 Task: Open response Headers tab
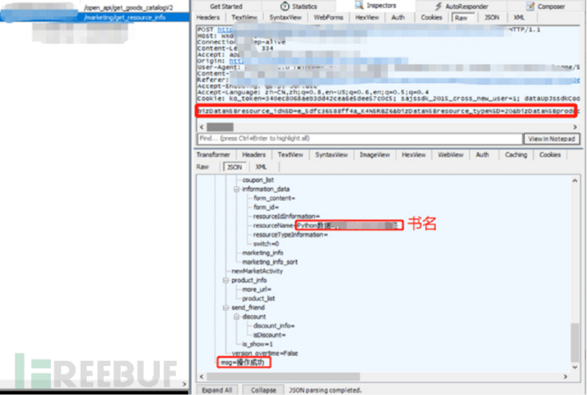point(254,154)
